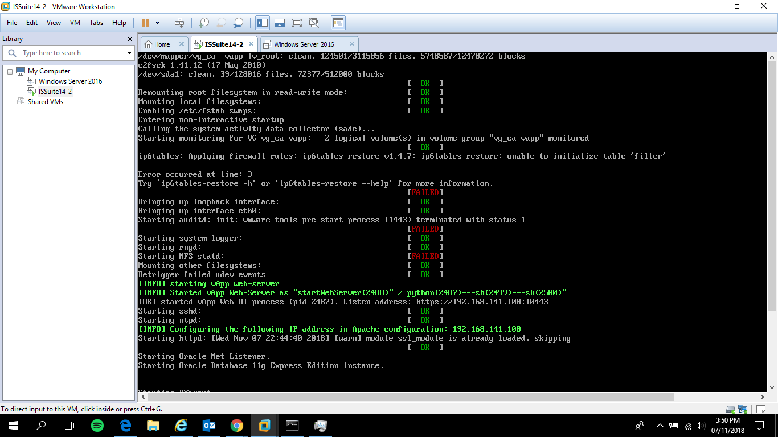Click the network adapter status bar icon

(x=743, y=409)
